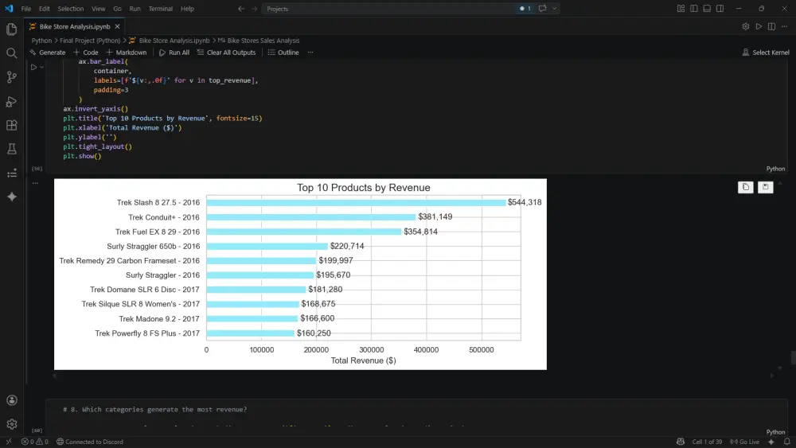This screenshot has width=796, height=448.
Task: Click Cell 1 of 39 status item
Action: click(x=707, y=442)
